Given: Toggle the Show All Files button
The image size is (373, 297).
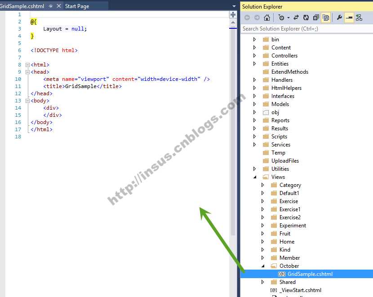Looking at the screenshot, I should pyautogui.click(x=326, y=18).
